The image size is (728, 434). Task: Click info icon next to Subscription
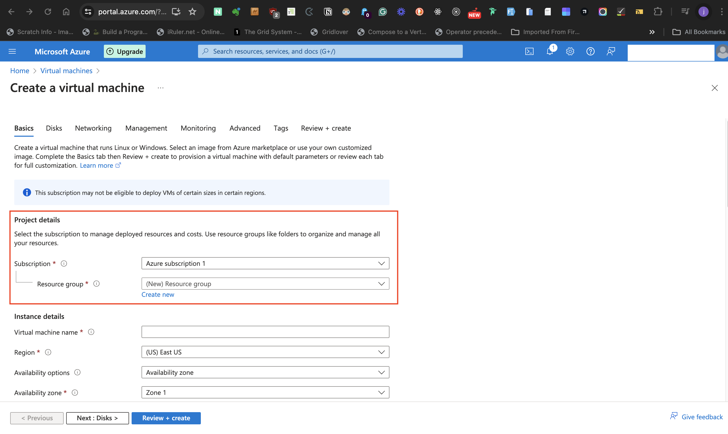(x=64, y=263)
